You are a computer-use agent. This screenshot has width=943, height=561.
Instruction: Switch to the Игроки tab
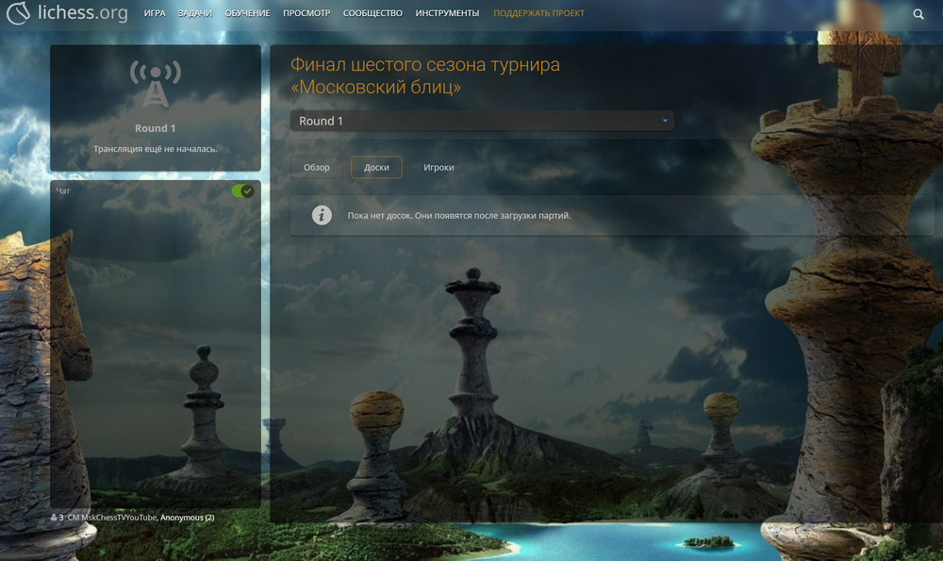438,167
